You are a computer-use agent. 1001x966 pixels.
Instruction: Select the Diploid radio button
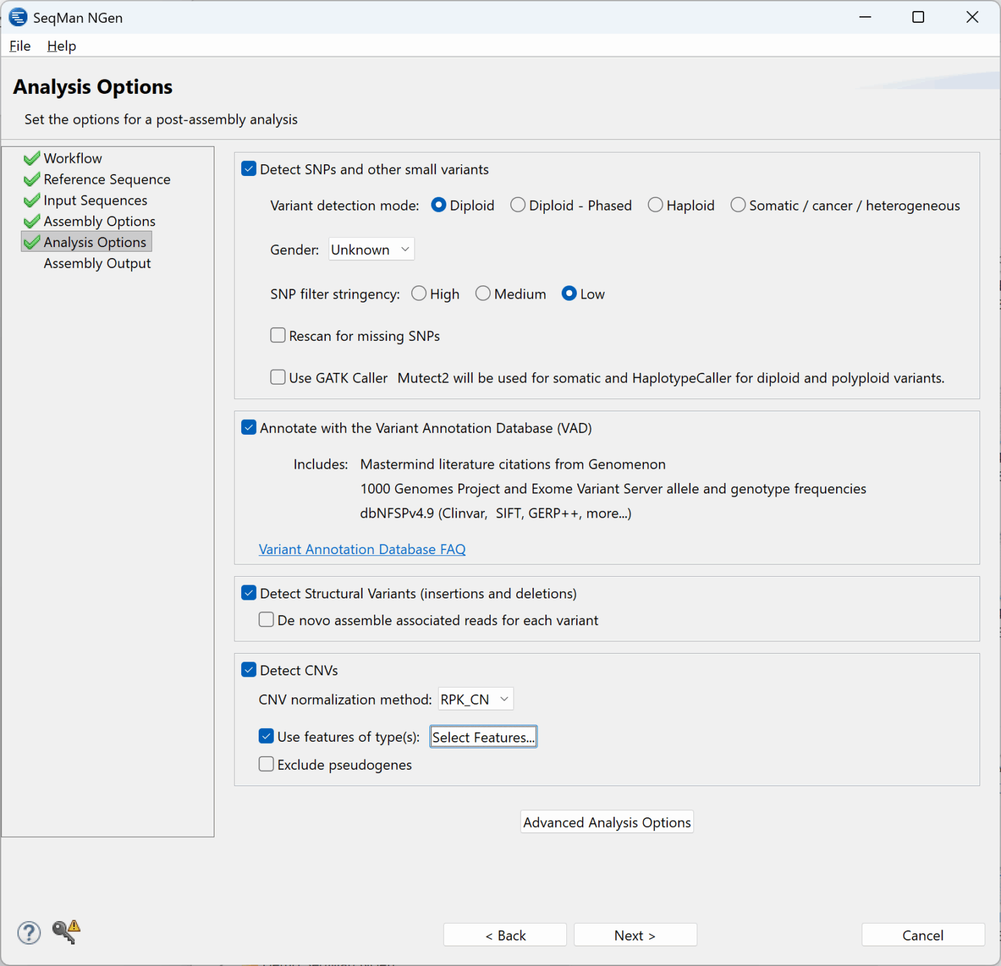(x=439, y=205)
